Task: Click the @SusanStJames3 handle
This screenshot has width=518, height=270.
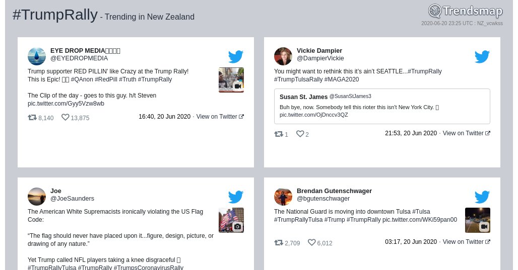Action: [x=350, y=96]
